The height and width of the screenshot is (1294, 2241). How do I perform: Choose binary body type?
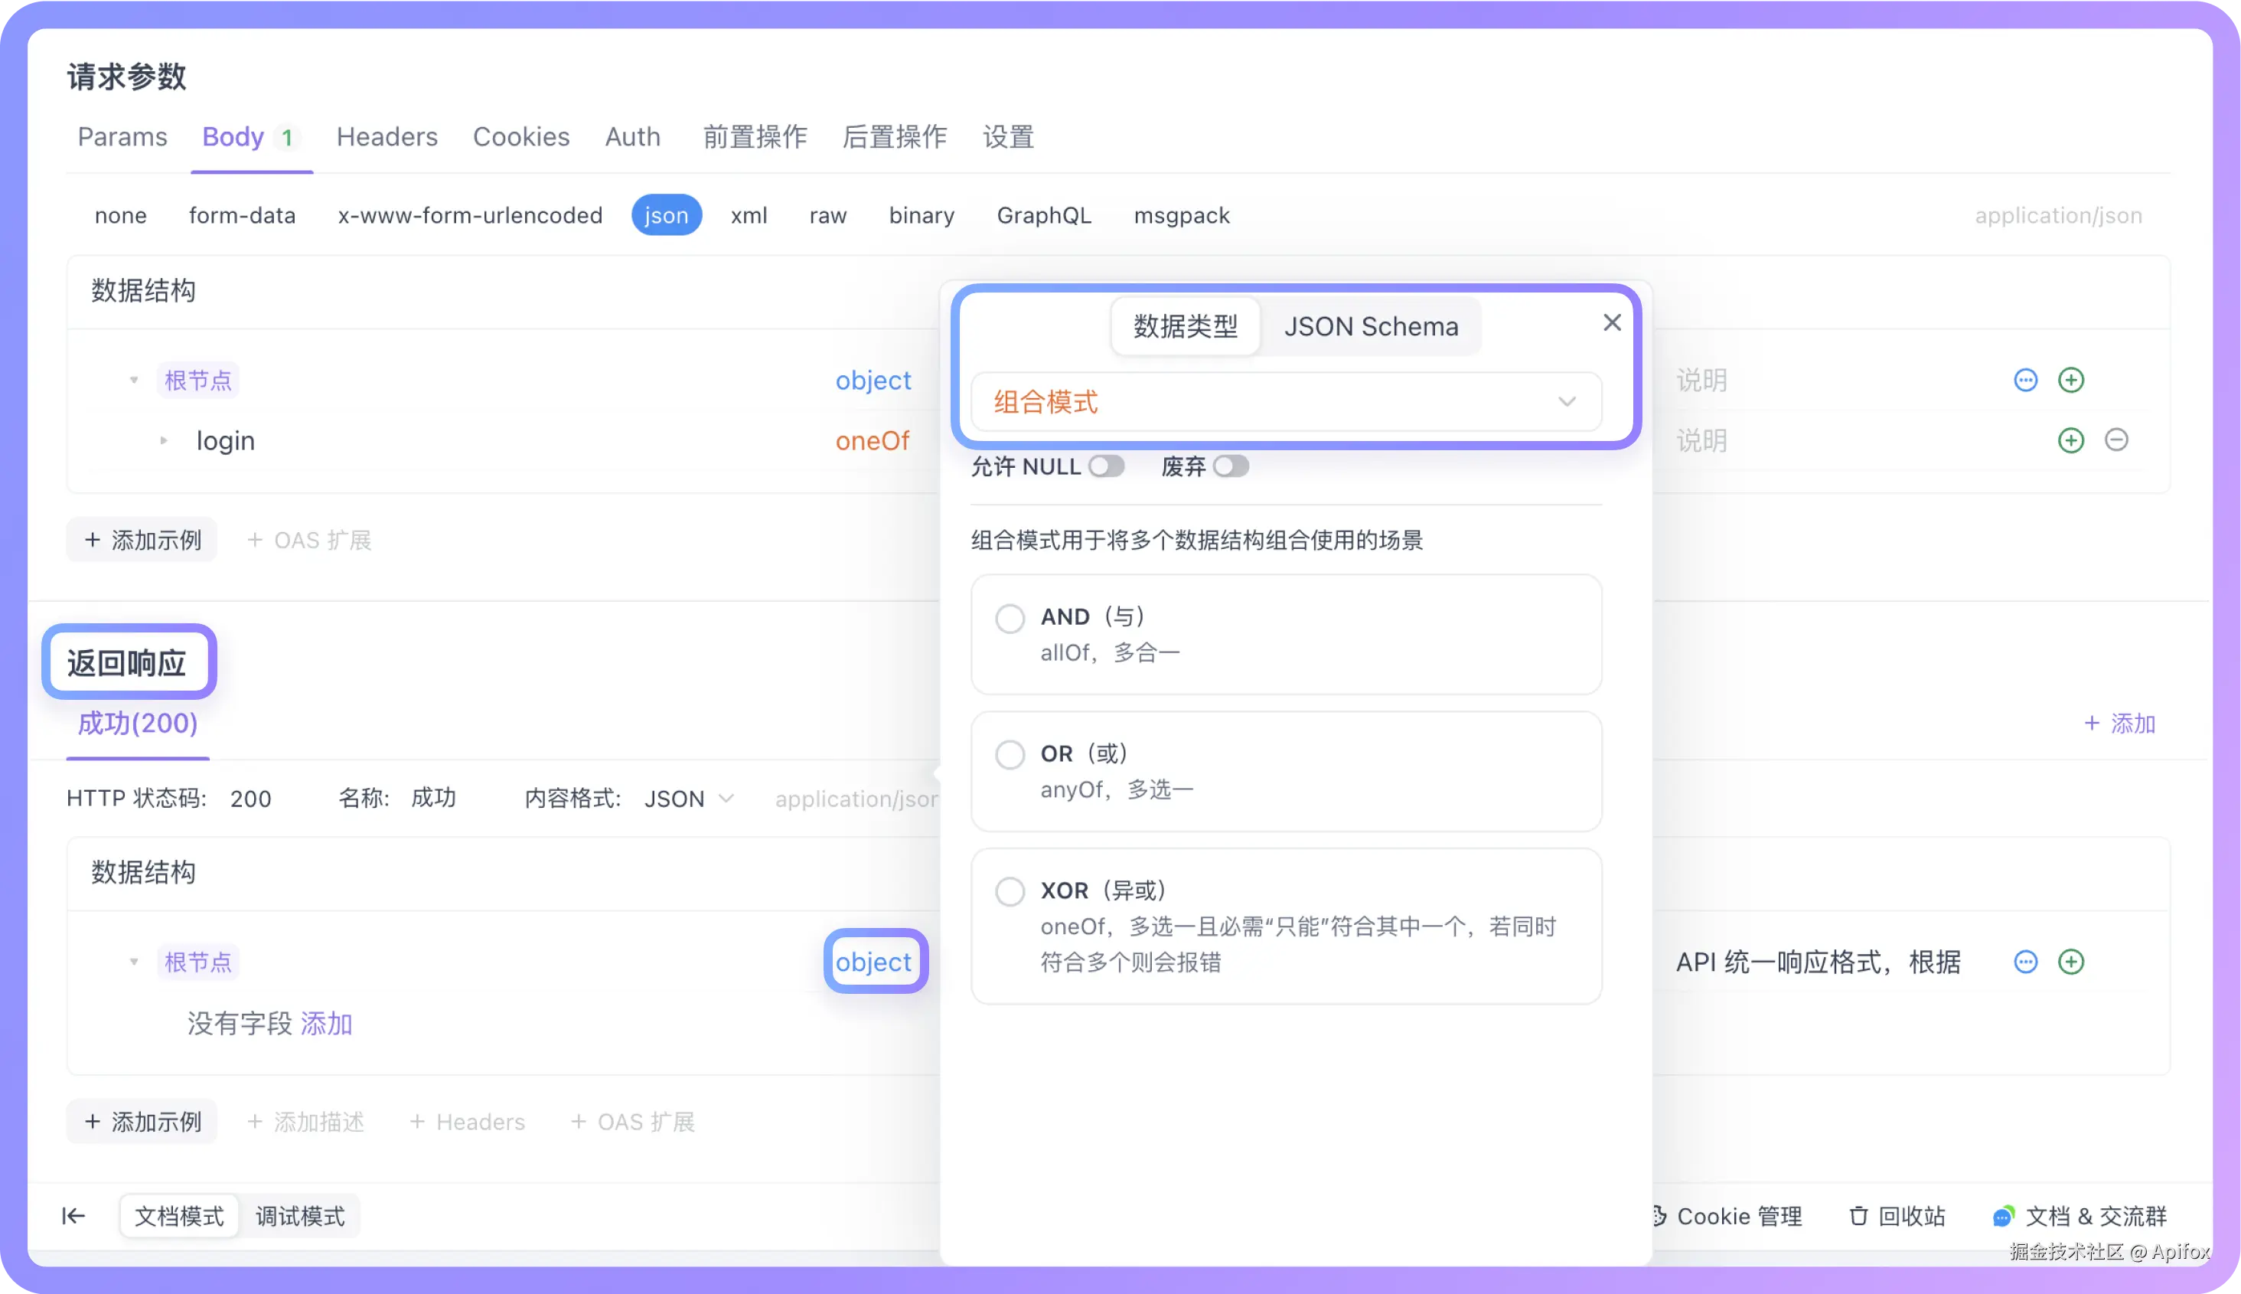pos(921,215)
